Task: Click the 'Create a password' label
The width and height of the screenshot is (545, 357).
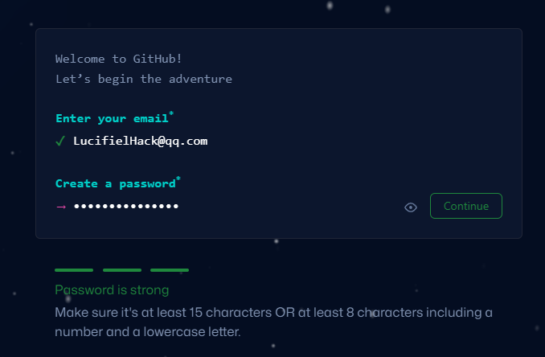Action: pos(116,183)
